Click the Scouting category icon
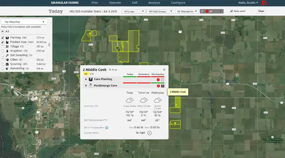This screenshot has width=285, height=158. (x=7, y=64)
